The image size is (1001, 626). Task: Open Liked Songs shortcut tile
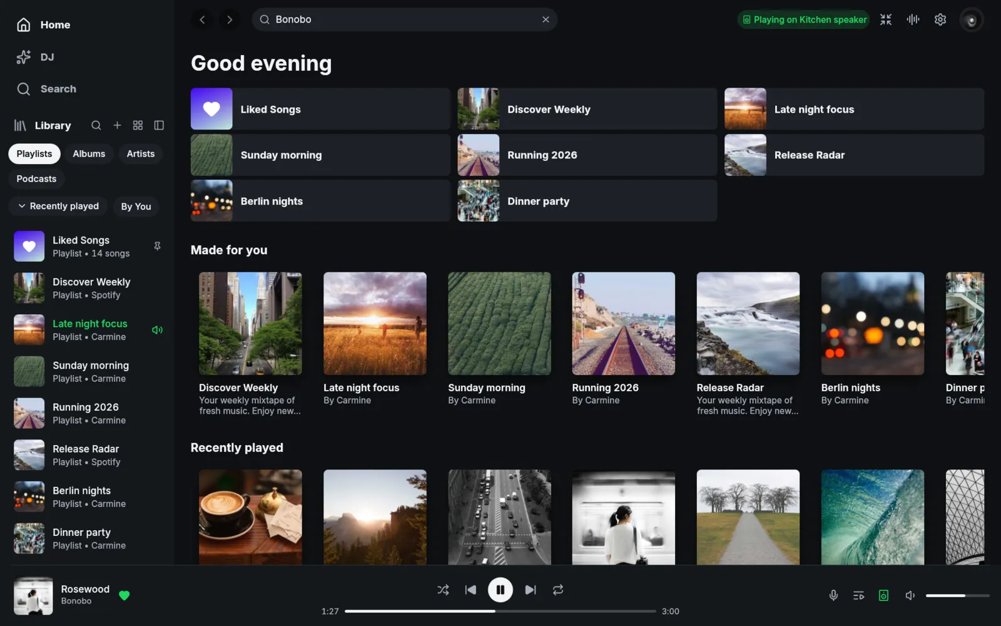coord(320,109)
